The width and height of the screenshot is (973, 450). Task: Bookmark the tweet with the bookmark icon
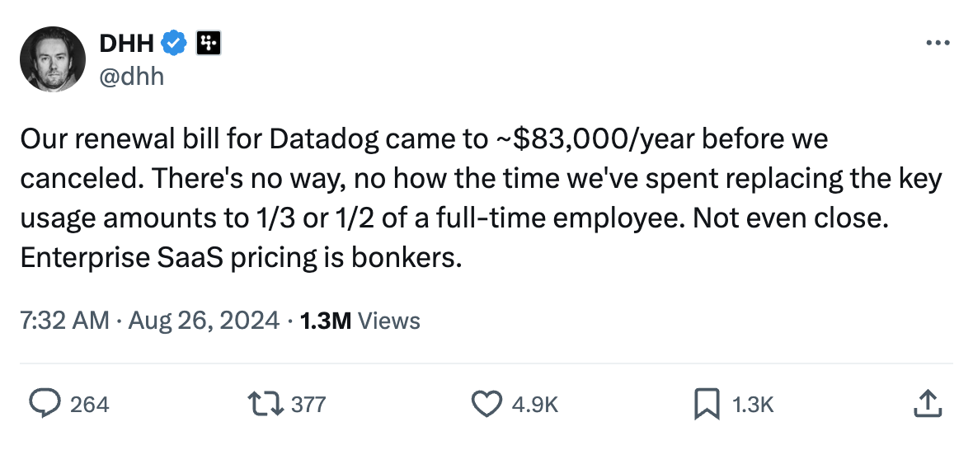click(x=707, y=404)
